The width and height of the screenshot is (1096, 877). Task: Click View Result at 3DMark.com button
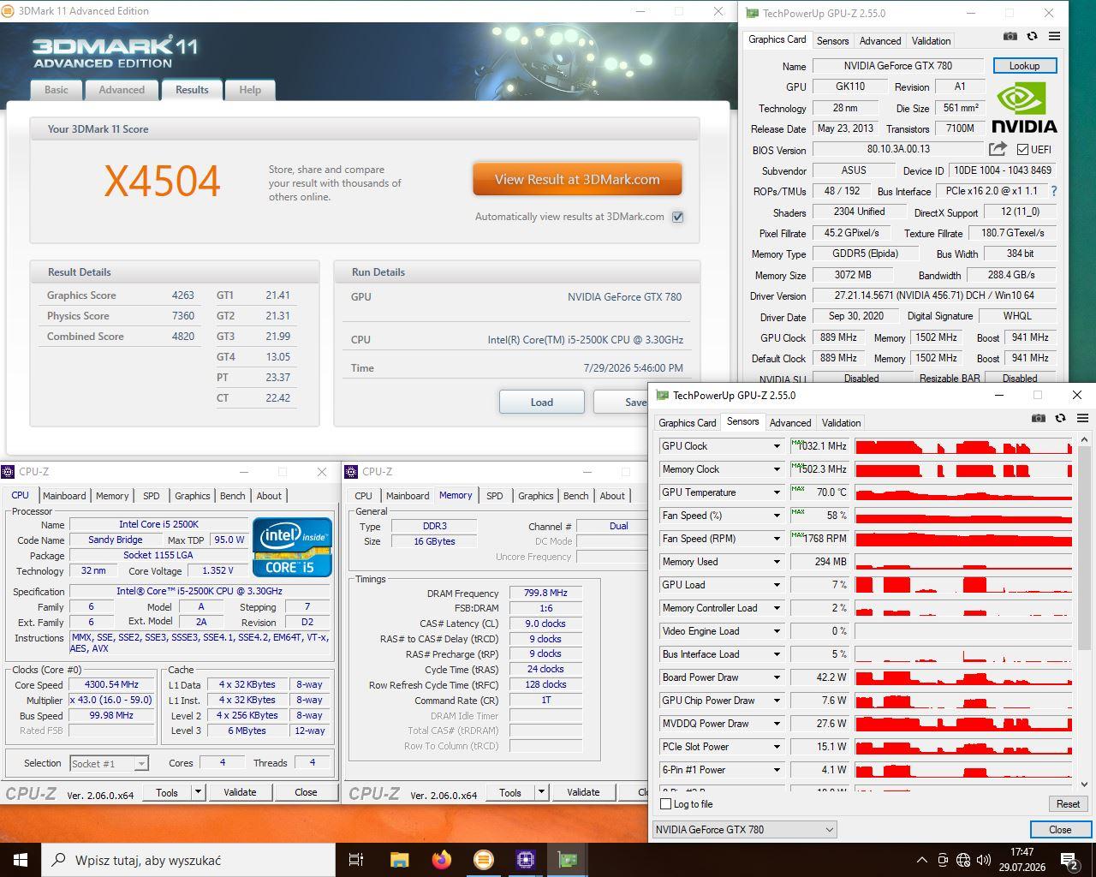click(577, 180)
